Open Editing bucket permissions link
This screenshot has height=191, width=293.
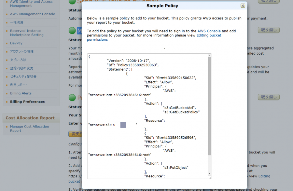point(154,37)
